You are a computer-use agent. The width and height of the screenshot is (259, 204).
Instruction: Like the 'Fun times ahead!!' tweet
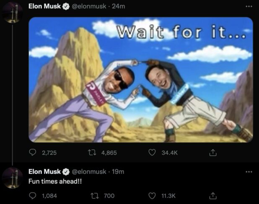(x=152, y=196)
